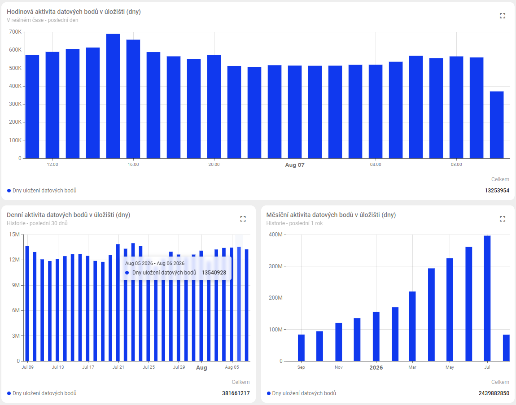Expand daily activity chart to fullscreen
516x405 pixels.
point(243,219)
